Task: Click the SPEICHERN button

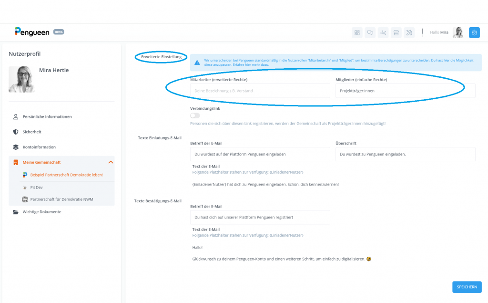Action: click(467, 287)
